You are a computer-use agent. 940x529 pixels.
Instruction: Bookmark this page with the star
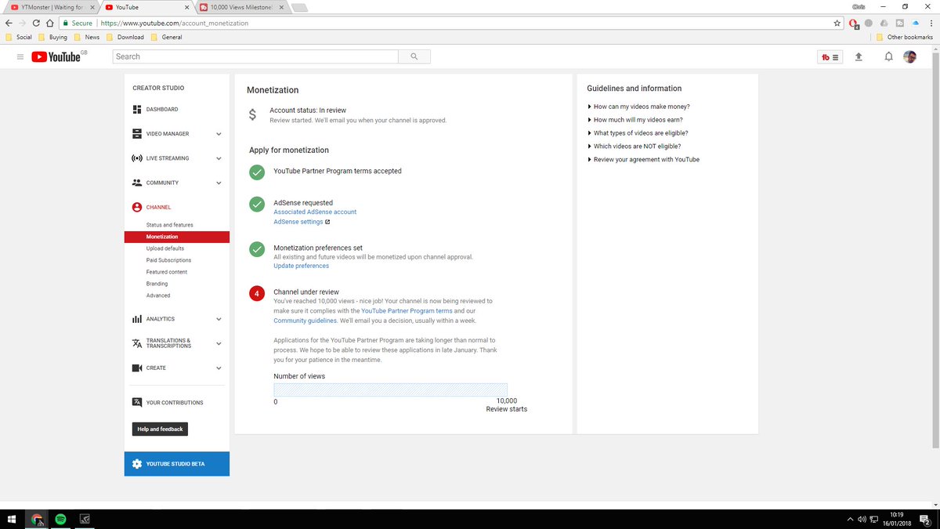tap(837, 24)
